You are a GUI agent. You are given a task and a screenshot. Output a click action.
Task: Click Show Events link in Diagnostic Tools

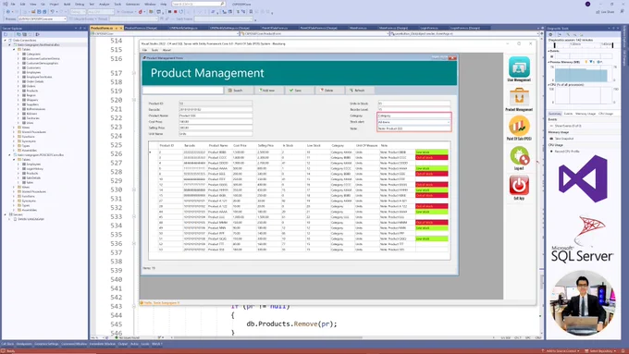click(568, 126)
